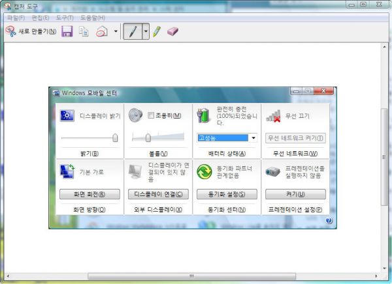Click the vertical scrollbar down arrow

[384, 268]
